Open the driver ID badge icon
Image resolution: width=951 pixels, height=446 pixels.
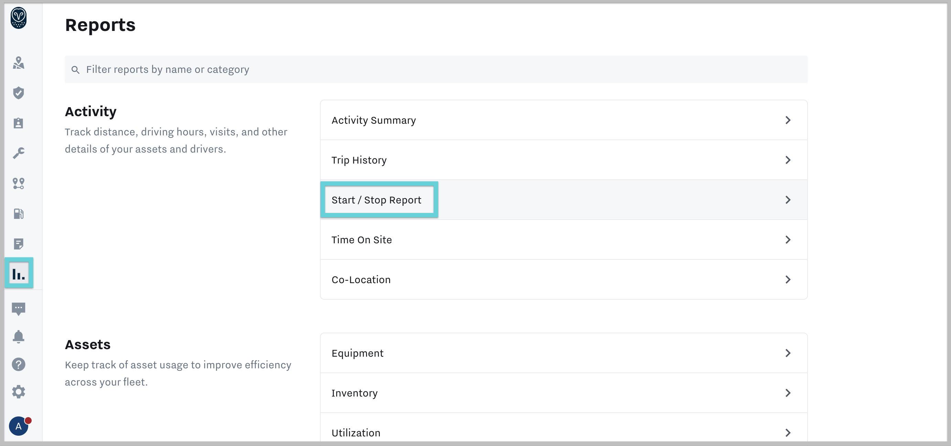[19, 123]
